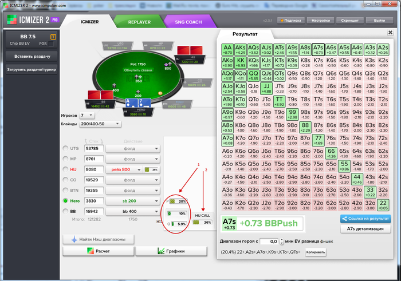Click the min EV difference stepper
401x281 pixels.
point(282,241)
